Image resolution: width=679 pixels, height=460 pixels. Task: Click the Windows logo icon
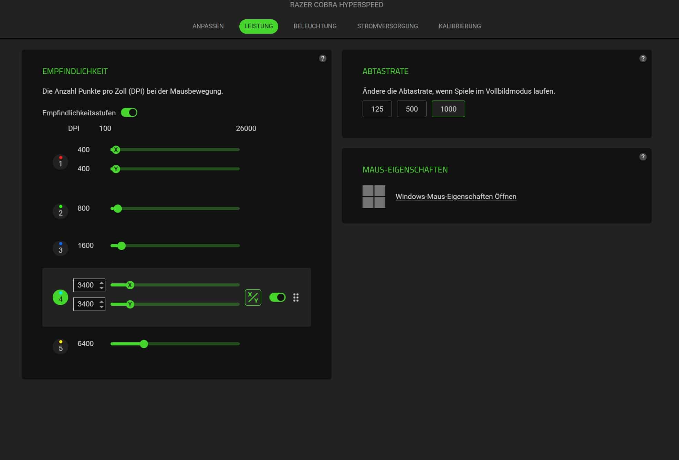tap(374, 196)
